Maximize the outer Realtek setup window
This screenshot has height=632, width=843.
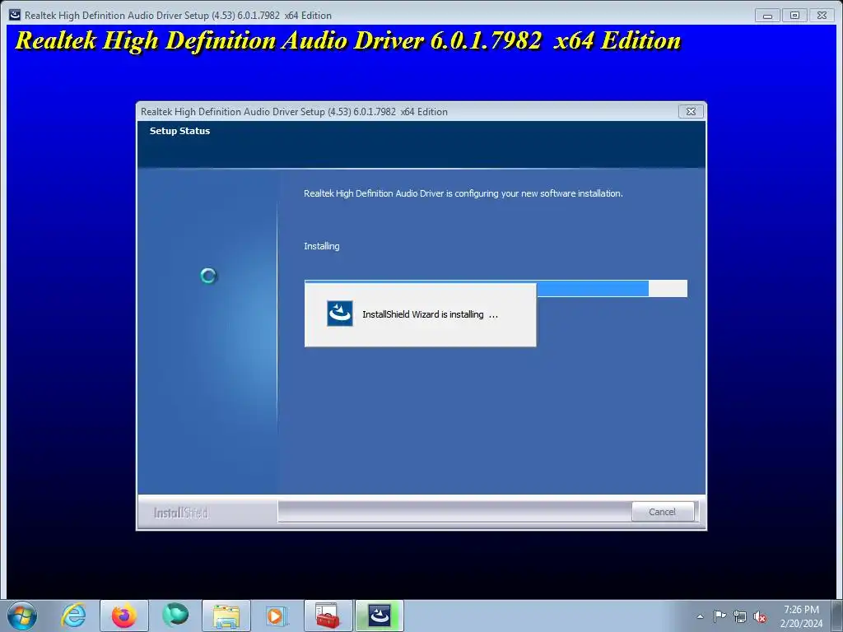[x=794, y=16]
